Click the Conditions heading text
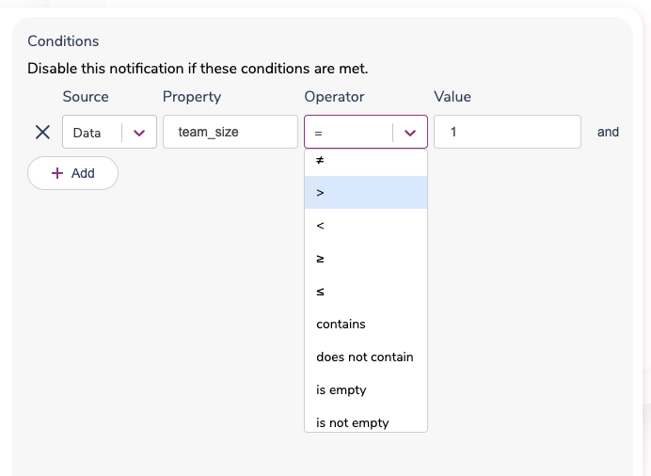Image resolution: width=651 pixels, height=476 pixels. [63, 41]
